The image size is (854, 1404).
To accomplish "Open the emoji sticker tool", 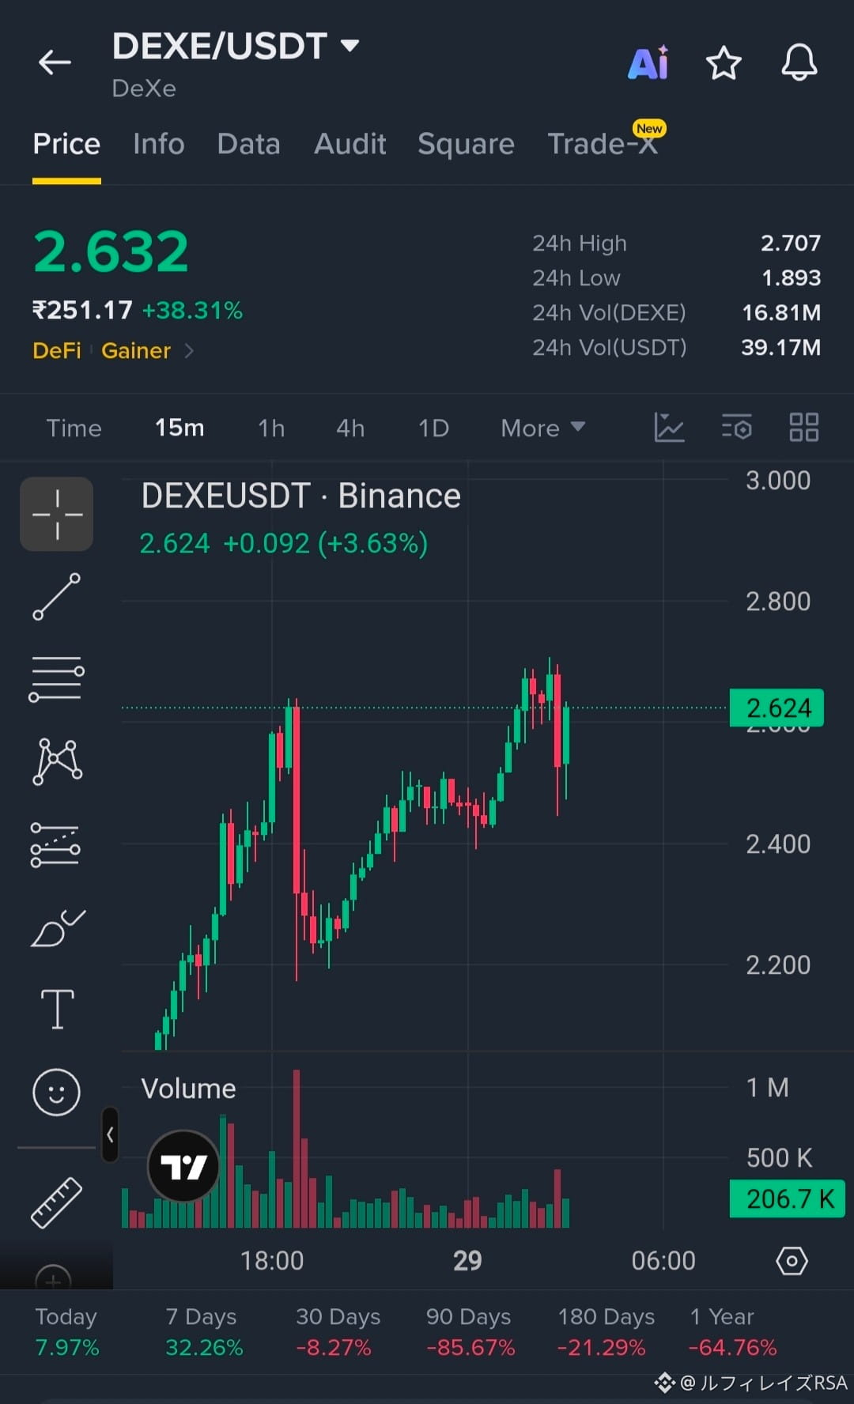I will pyautogui.click(x=56, y=1093).
